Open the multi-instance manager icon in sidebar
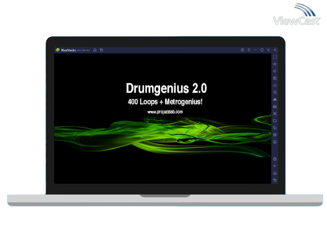Viewport: 327px width, 225px height. [275, 128]
